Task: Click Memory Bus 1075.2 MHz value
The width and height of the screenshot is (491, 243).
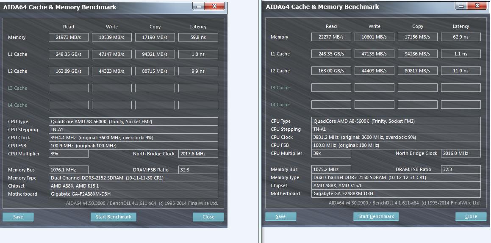Action: (x=331, y=169)
